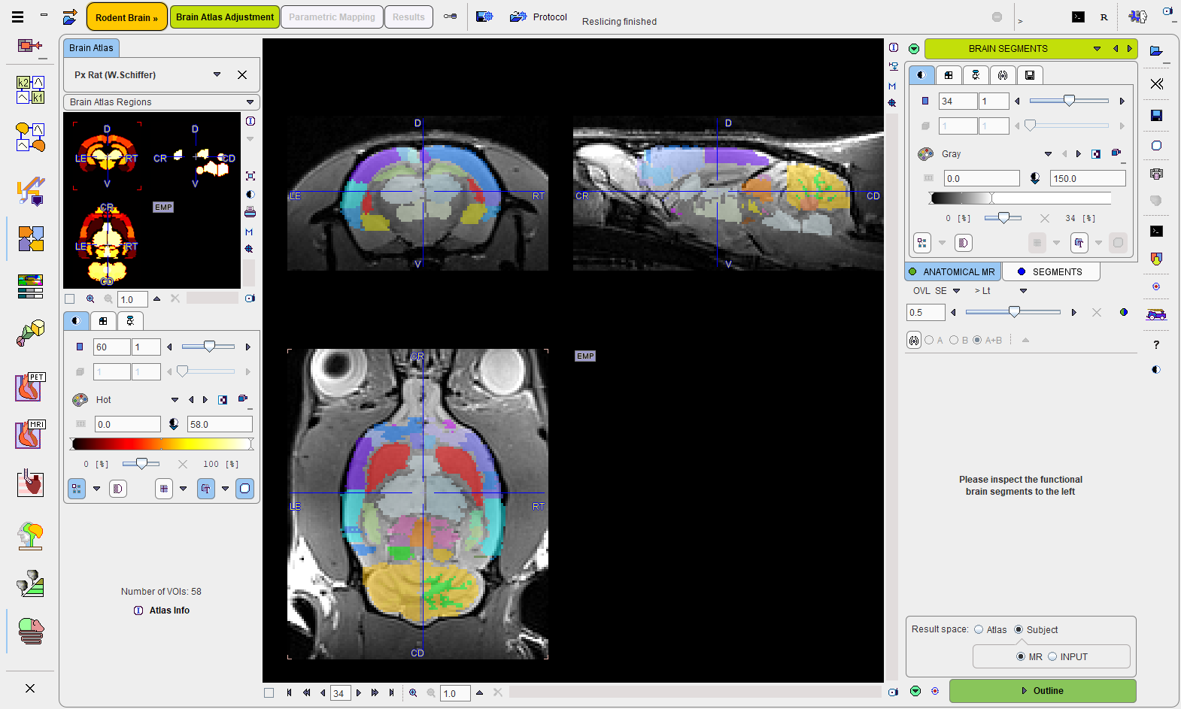Open the kinetic modeling k2/k1 tool
This screenshot has height=709, width=1181.
pyautogui.click(x=31, y=89)
